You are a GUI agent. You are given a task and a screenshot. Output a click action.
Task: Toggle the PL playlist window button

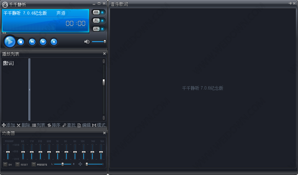pos(96,21)
